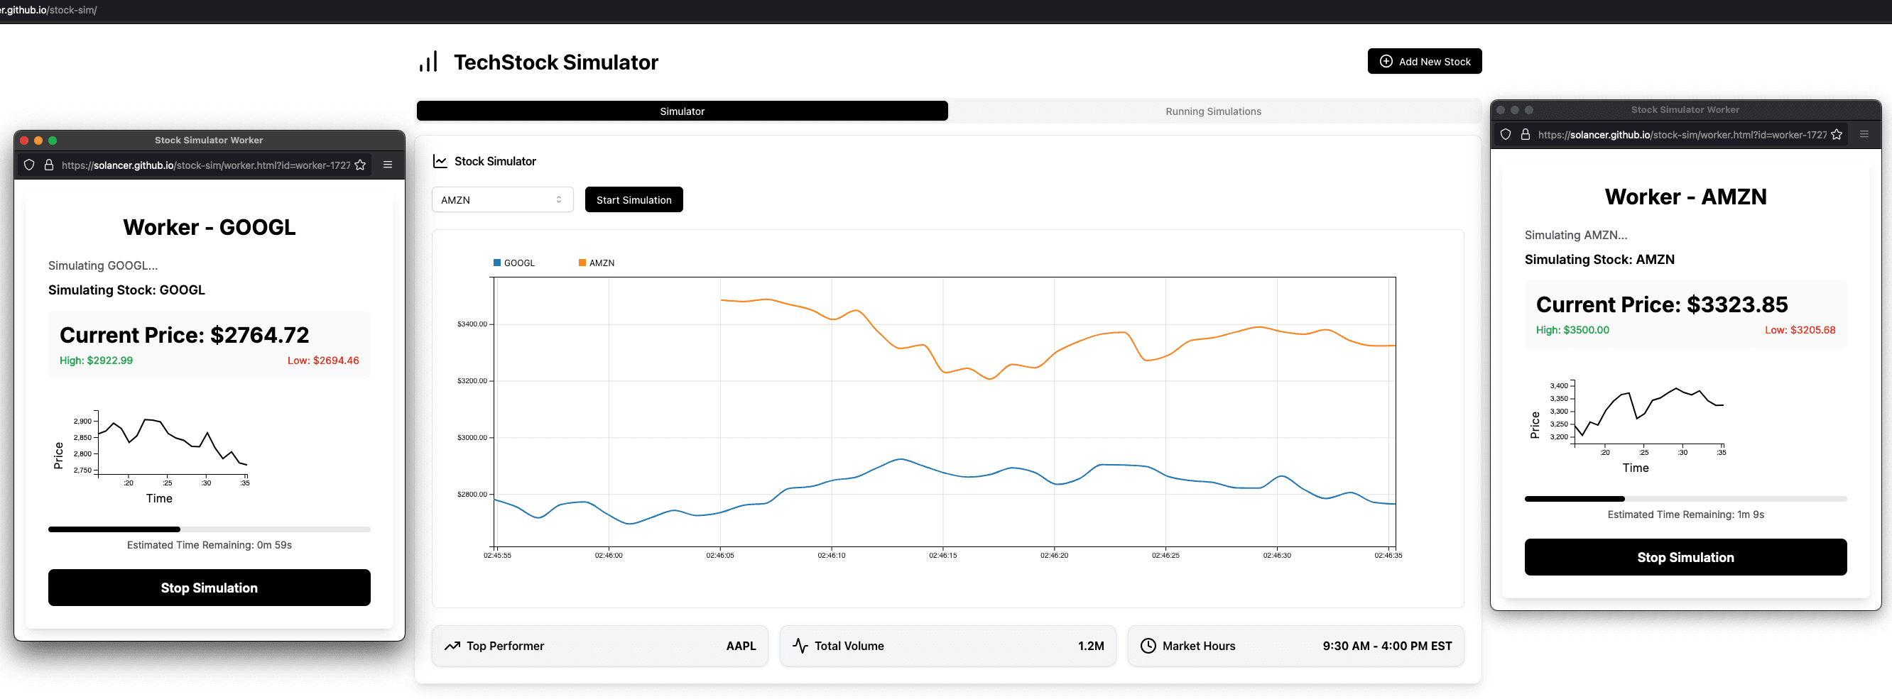Click the GOOGL worker URL address field
This screenshot has width=1892, height=699.
click(x=206, y=165)
